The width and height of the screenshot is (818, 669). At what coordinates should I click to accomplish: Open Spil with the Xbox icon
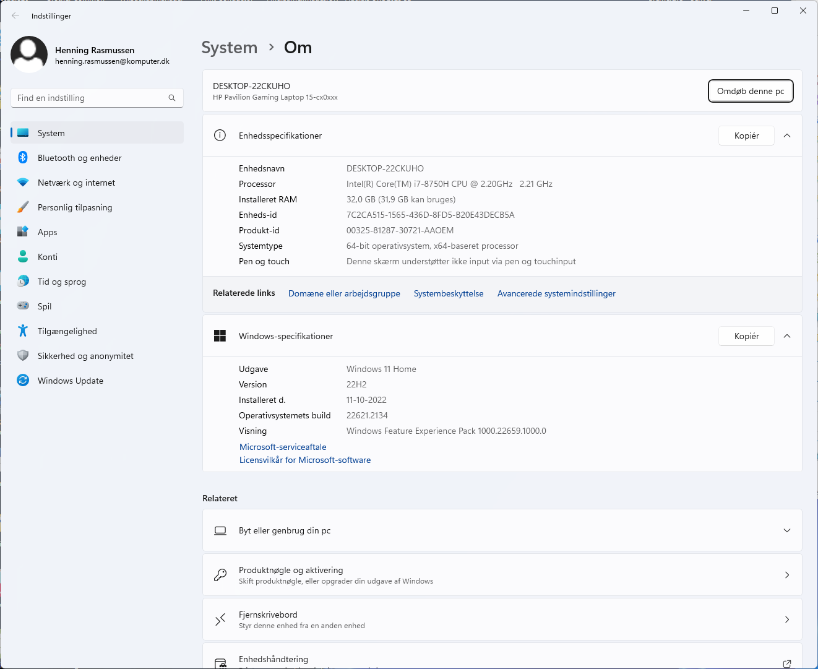click(23, 306)
